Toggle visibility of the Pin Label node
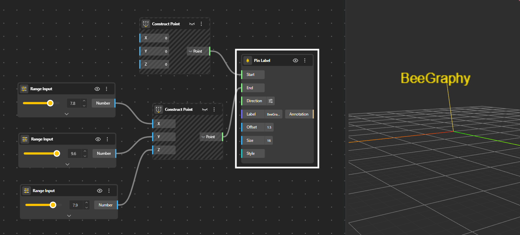520x235 pixels. click(x=295, y=61)
